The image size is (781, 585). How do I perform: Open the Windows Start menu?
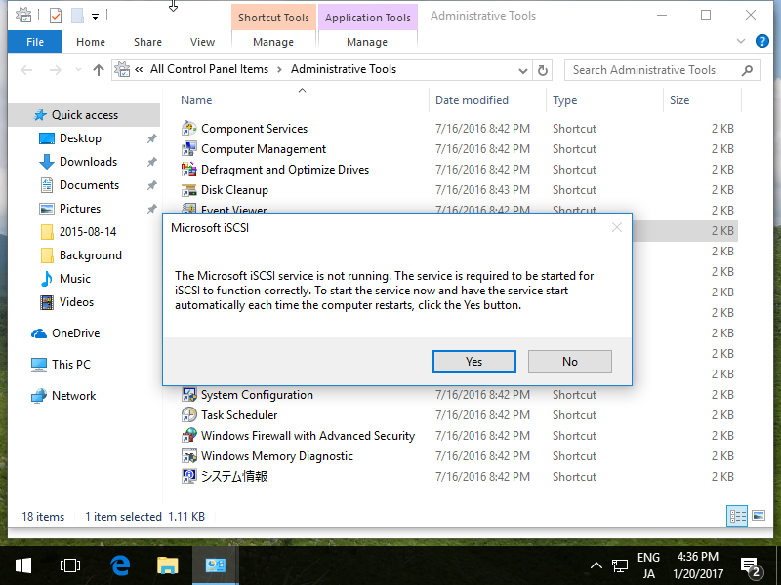pos(22,565)
